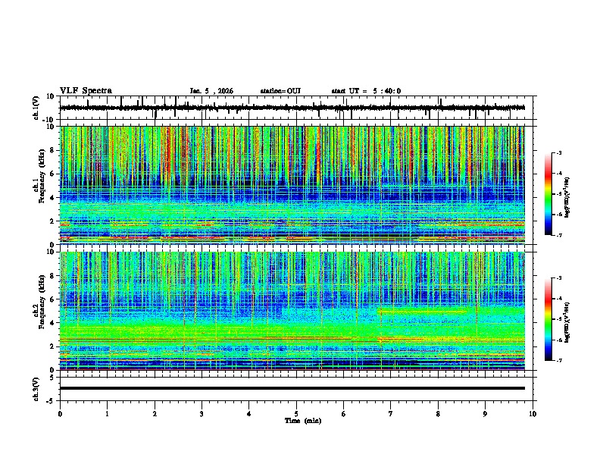Click the ch.2 color bar log(PSD) units label

pos(567,322)
